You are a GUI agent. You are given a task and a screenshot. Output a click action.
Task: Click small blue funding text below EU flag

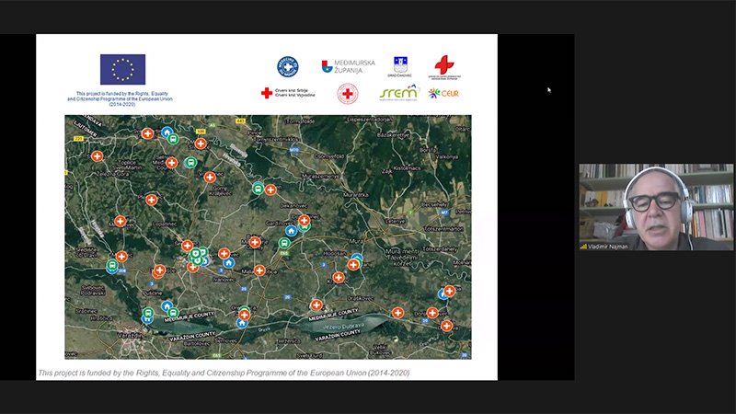[x=121, y=99]
